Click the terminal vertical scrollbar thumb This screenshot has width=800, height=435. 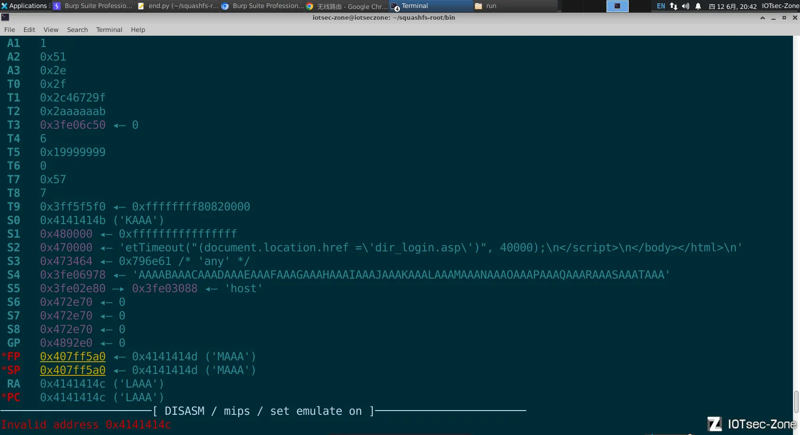pos(796,402)
